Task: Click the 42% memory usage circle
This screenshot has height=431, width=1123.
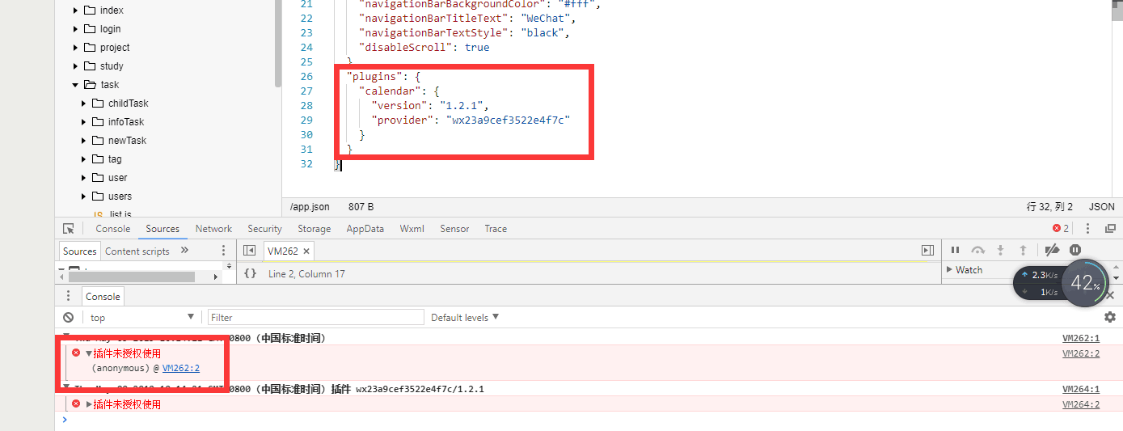Action: [x=1085, y=283]
